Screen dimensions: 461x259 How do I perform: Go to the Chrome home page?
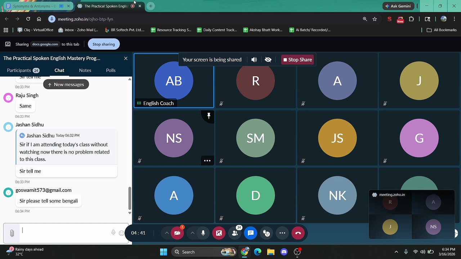click(x=39, y=19)
